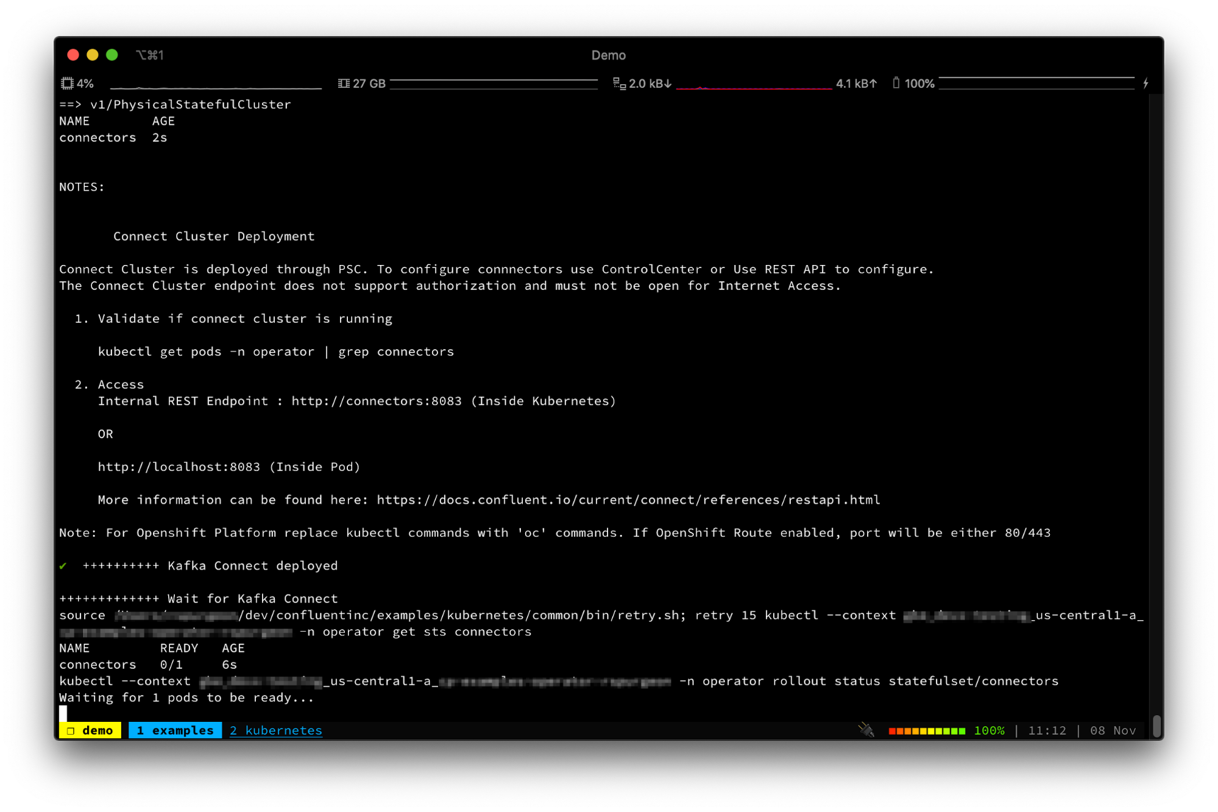Viewport: 1218px width, 812px height.
Task: Click the green 100% in tmux bar
Action: (x=989, y=730)
